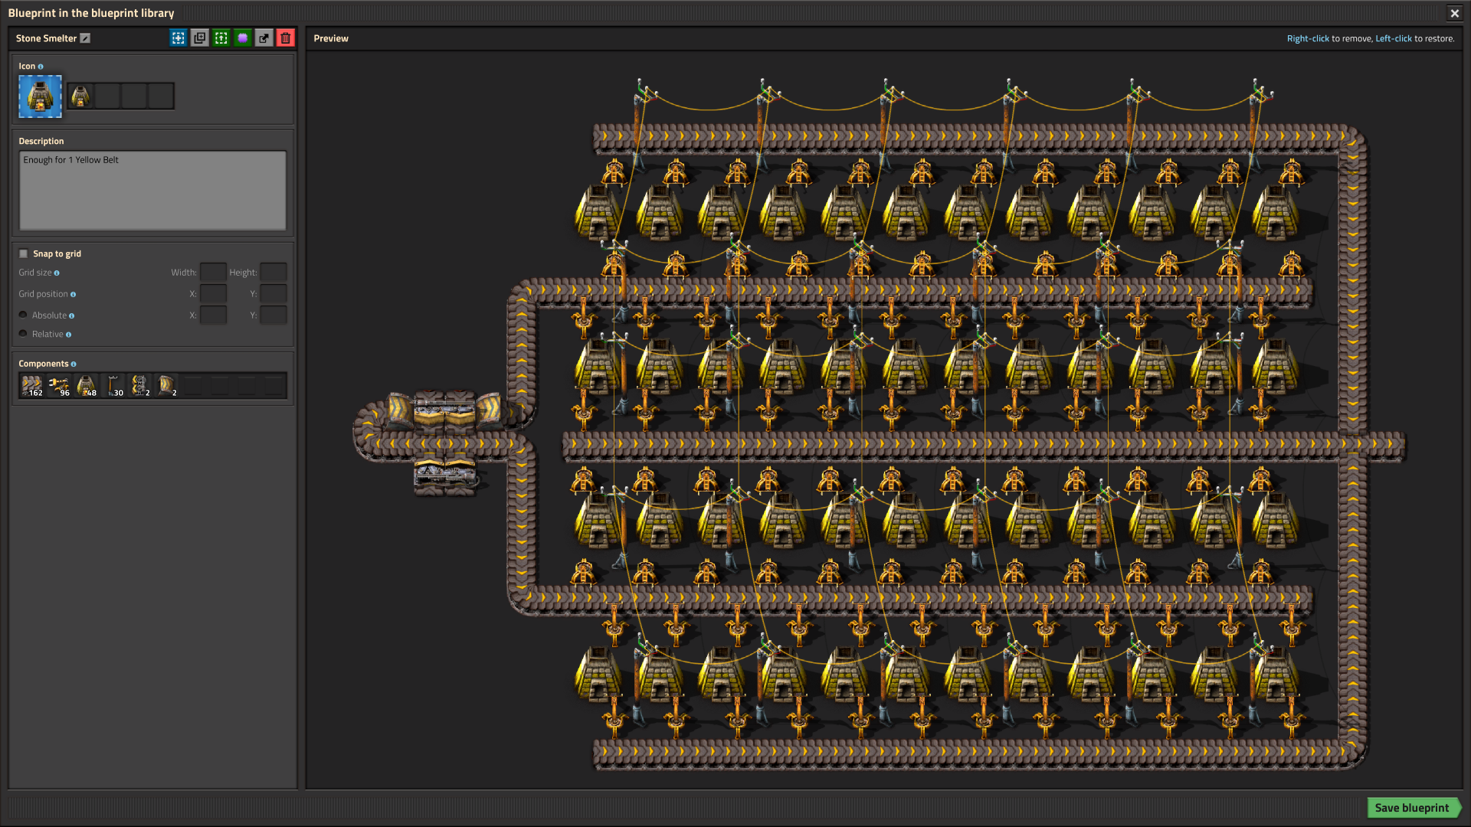Click the info icon beside Components
1471x827 pixels.
74,364
